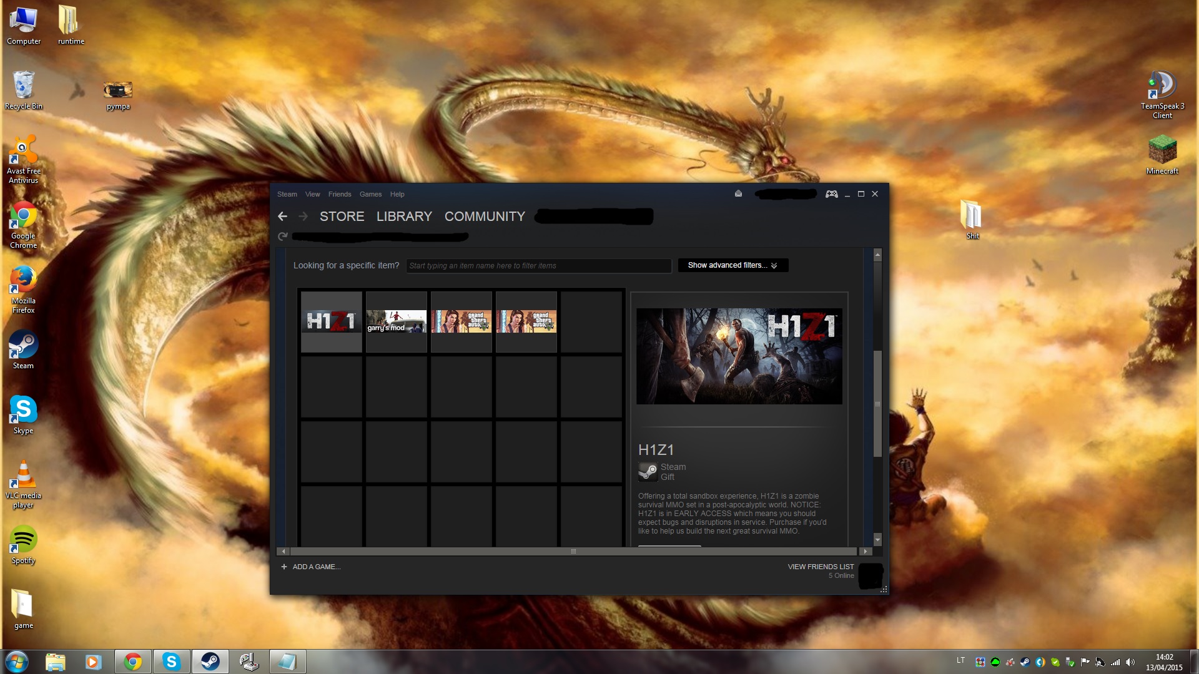Open Windows Explorer from taskbar
Image resolution: width=1199 pixels, height=674 pixels.
coord(56,662)
